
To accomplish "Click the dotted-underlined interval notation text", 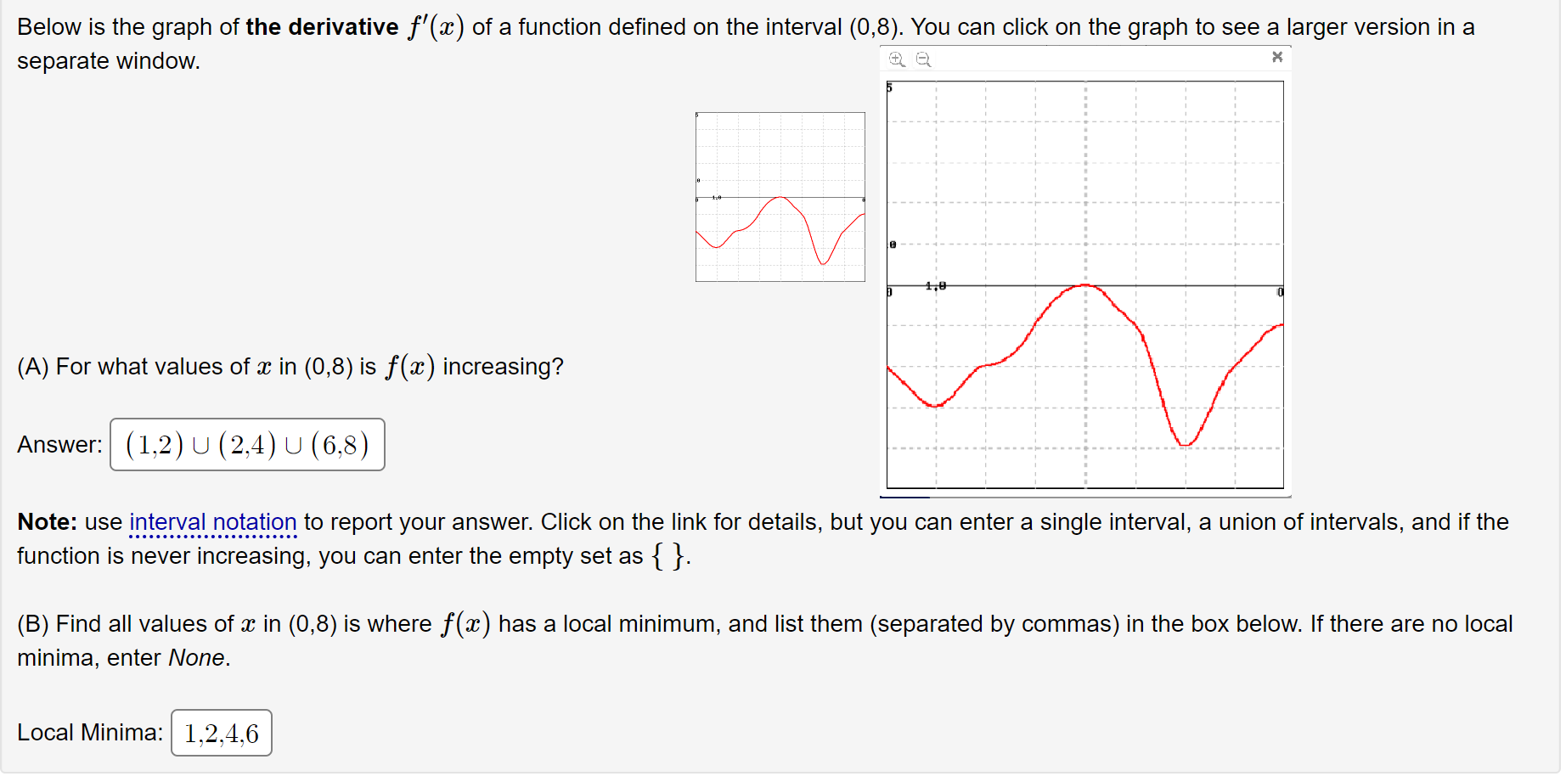I will pyautogui.click(x=212, y=521).
